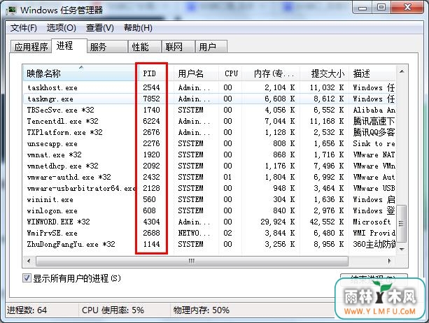Sort by 描述 column header
This screenshot has width=429, height=323.
tap(372, 73)
